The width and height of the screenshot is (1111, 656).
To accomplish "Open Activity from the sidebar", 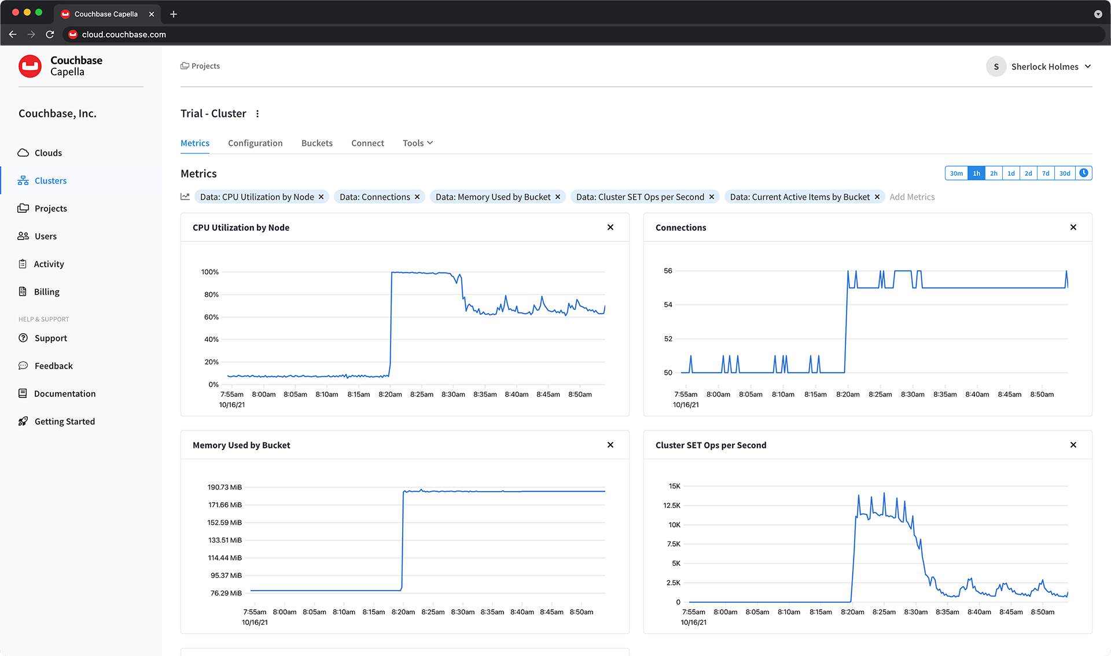I will (49, 264).
